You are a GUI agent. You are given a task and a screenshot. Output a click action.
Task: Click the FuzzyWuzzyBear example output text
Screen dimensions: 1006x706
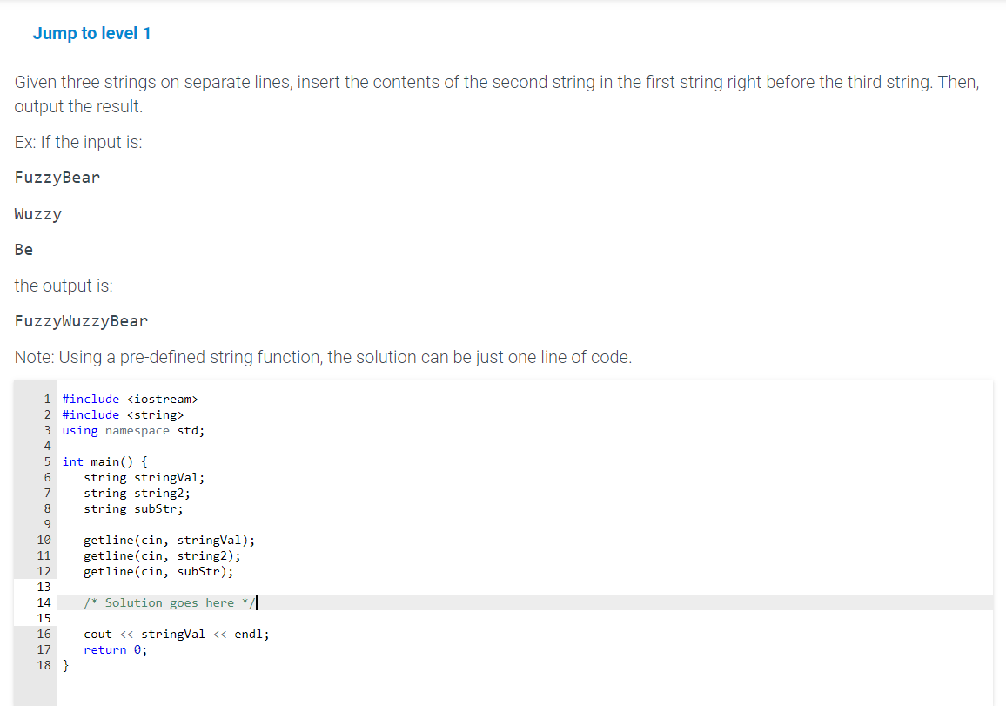pos(82,321)
